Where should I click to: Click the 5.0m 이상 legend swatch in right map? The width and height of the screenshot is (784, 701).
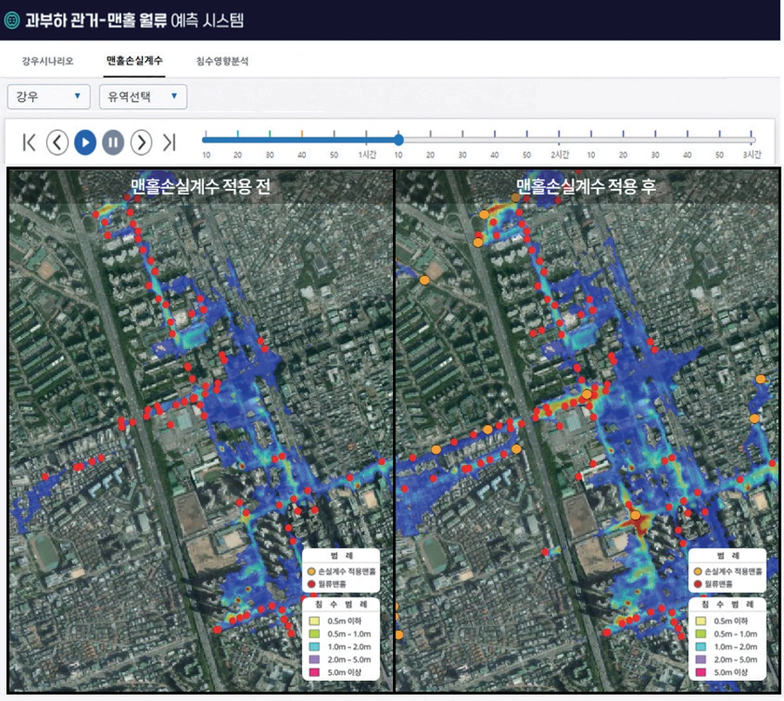click(x=700, y=672)
